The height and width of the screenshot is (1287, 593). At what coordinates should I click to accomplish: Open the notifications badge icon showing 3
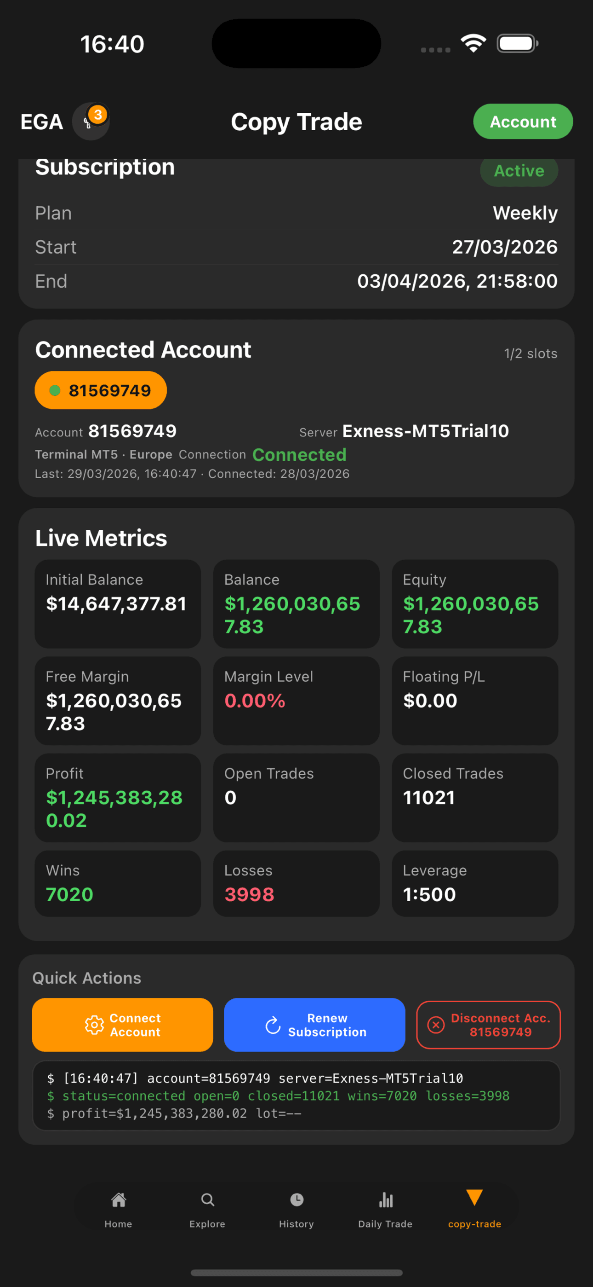91,121
